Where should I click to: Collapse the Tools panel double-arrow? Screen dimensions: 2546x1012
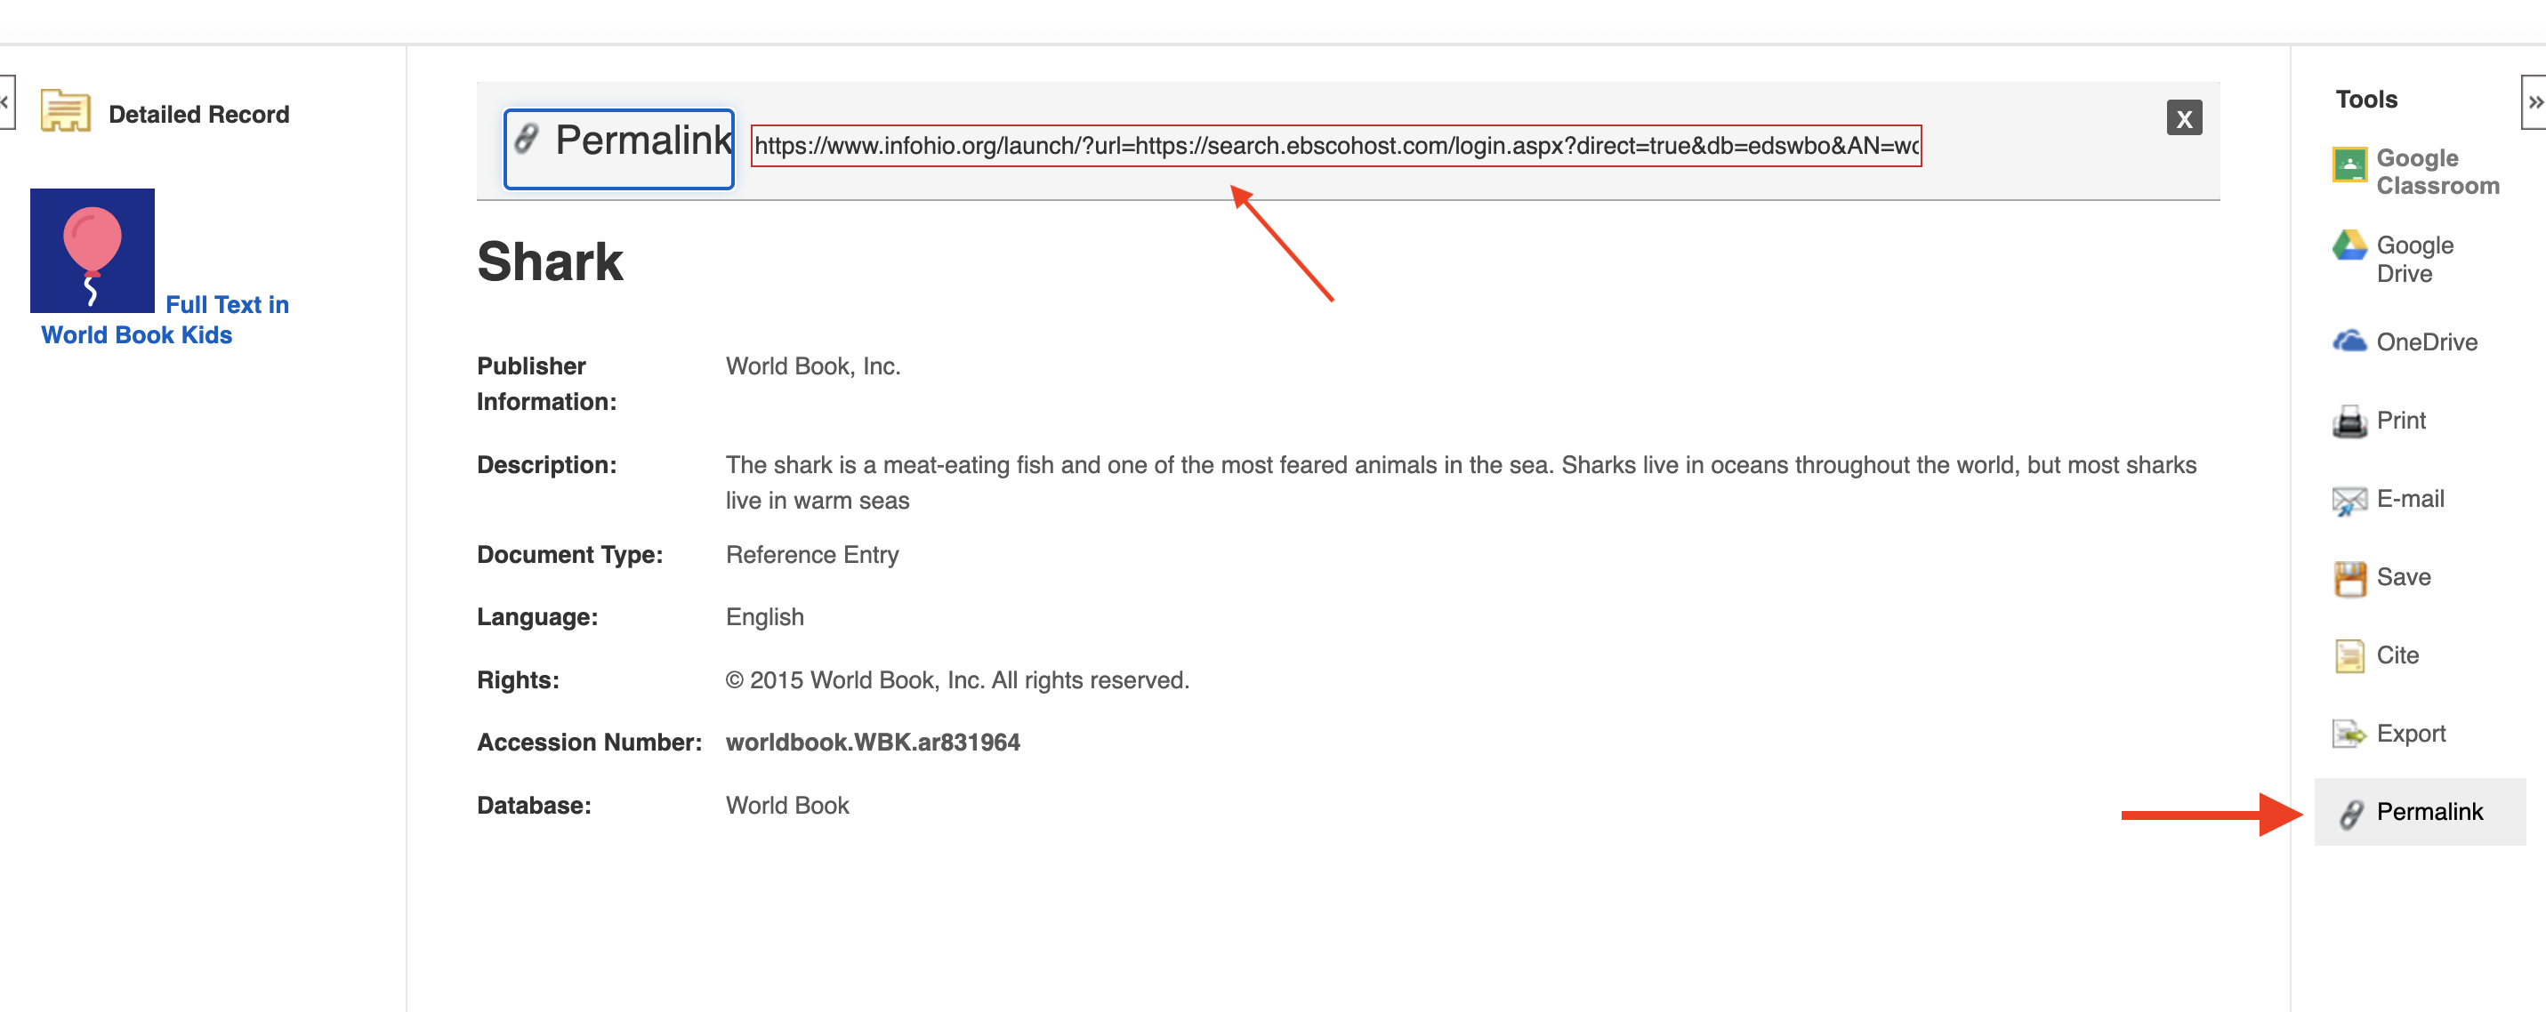(2535, 101)
